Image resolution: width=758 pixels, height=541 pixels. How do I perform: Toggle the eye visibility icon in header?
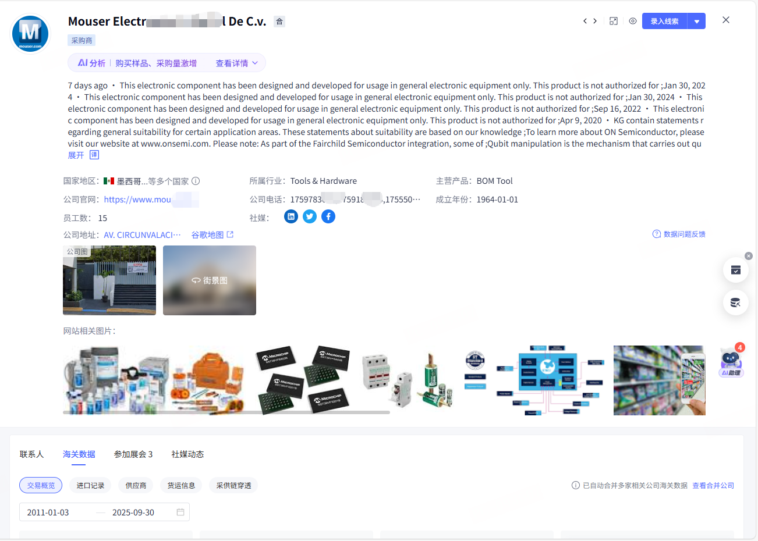(633, 21)
